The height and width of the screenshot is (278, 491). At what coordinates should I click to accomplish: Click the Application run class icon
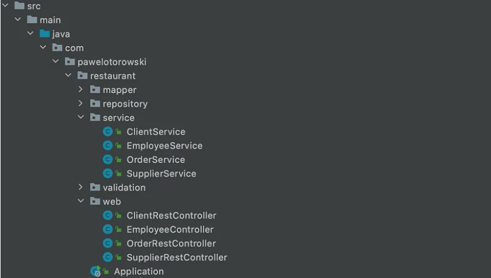tap(95, 271)
